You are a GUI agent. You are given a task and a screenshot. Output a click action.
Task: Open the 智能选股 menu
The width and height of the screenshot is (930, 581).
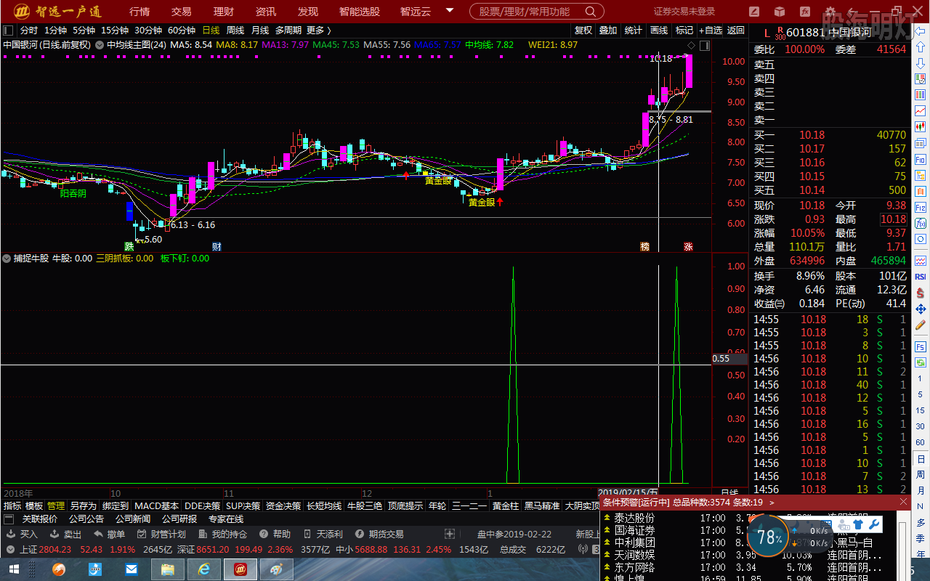coord(360,12)
